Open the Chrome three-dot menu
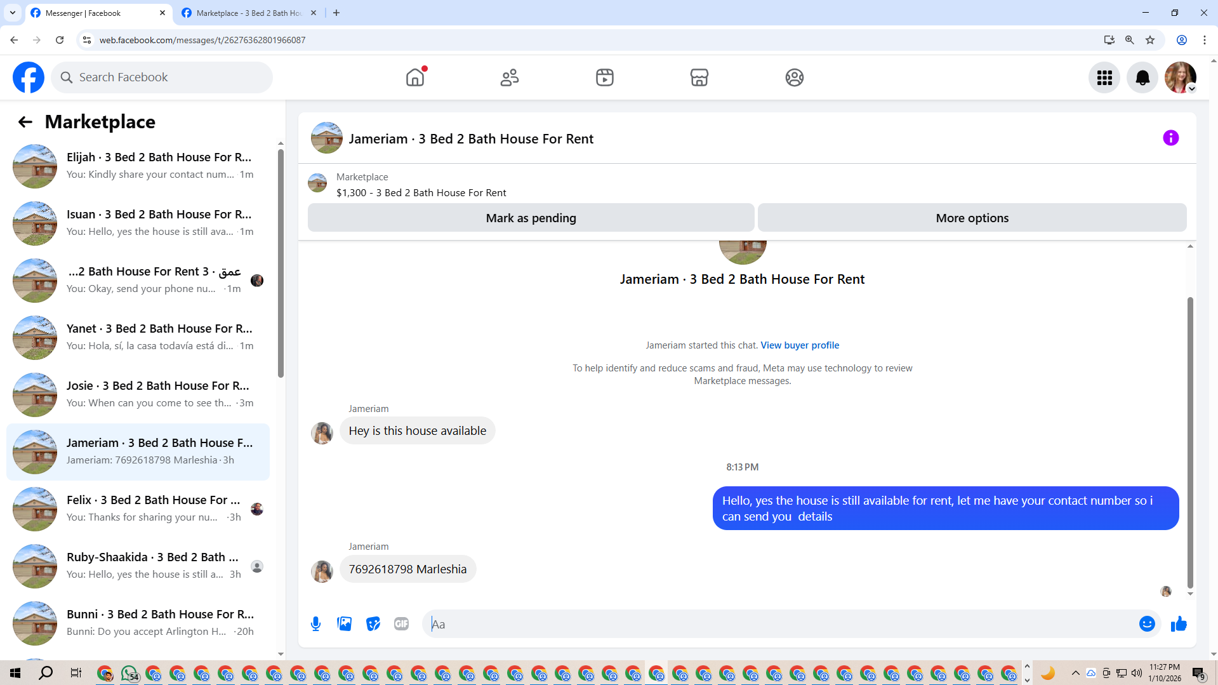1218x685 pixels. click(1205, 40)
